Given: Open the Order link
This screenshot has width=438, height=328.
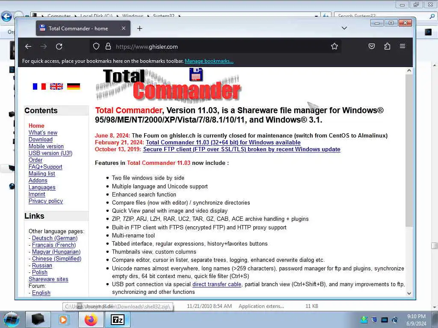Looking at the screenshot, I should click(x=36, y=160).
